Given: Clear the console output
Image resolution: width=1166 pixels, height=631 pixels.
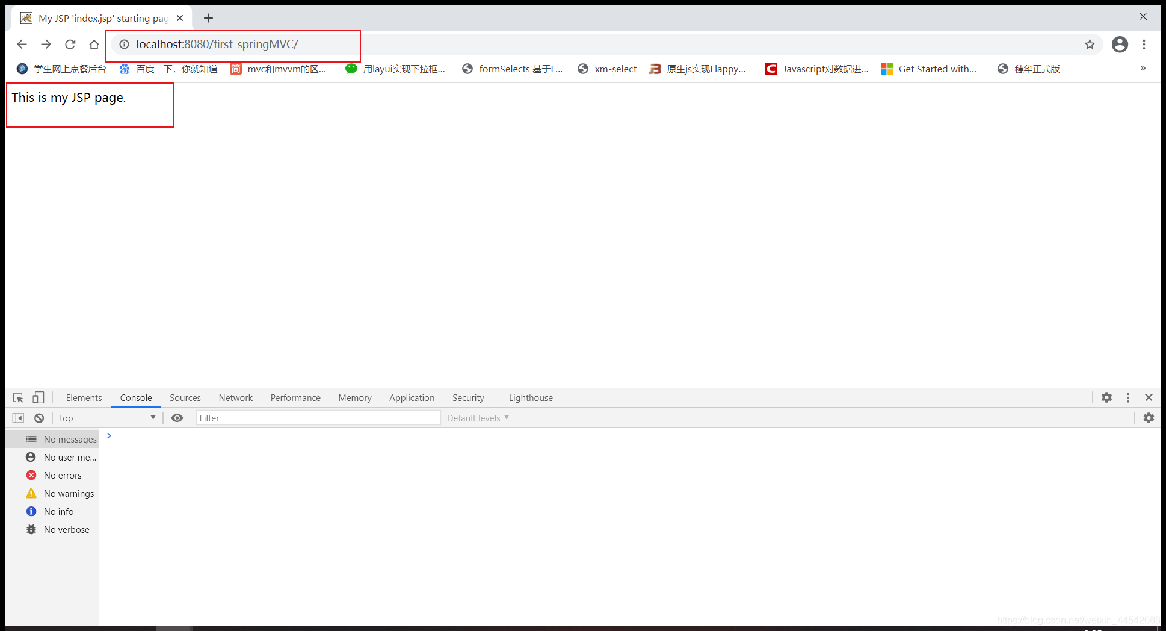Looking at the screenshot, I should (39, 418).
